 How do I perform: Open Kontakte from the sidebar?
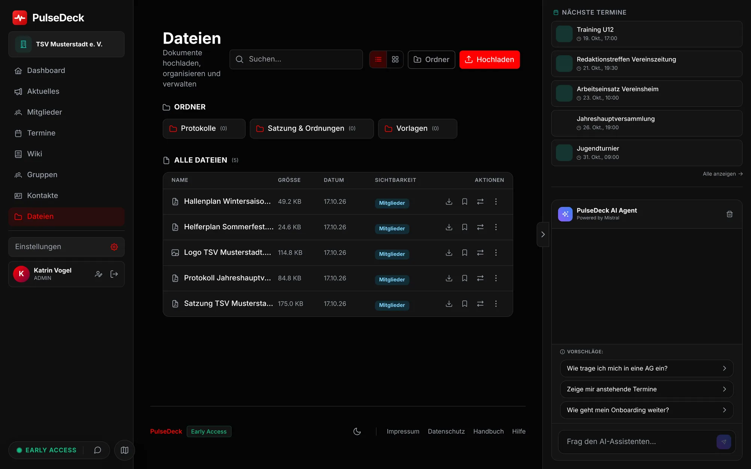66,195
